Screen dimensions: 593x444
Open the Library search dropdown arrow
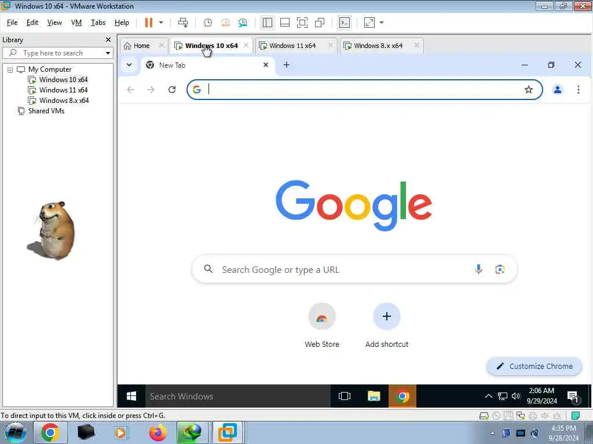[x=108, y=53]
